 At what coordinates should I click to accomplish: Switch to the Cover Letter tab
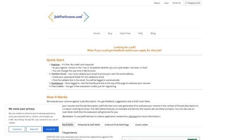click(x=142, y=125)
